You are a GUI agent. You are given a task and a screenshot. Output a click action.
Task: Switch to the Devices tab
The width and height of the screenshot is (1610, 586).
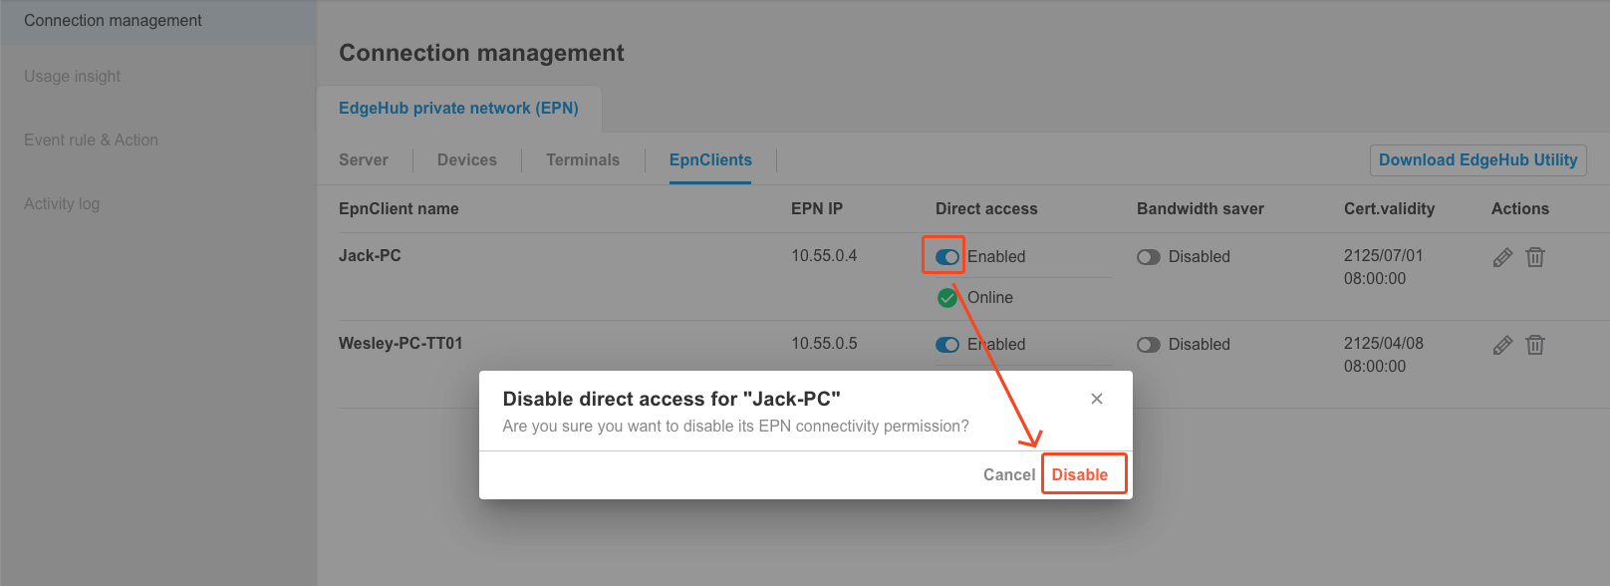[x=466, y=159]
